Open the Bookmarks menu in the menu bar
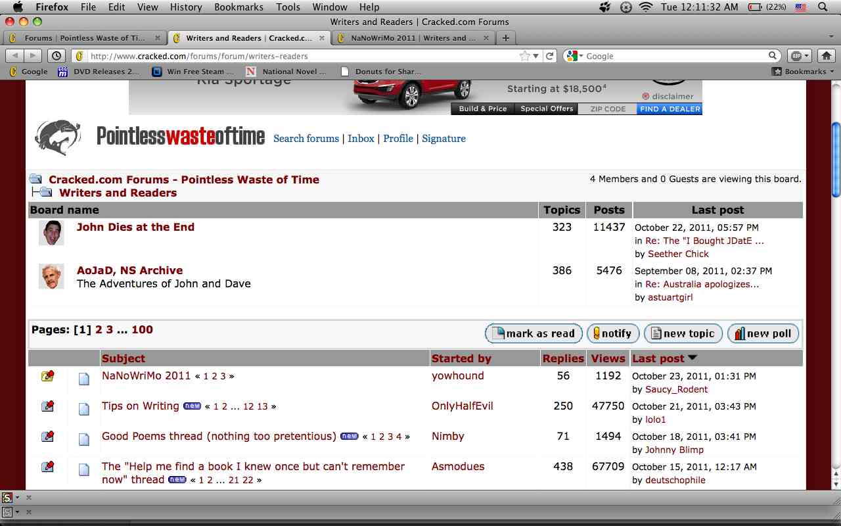 pos(239,7)
